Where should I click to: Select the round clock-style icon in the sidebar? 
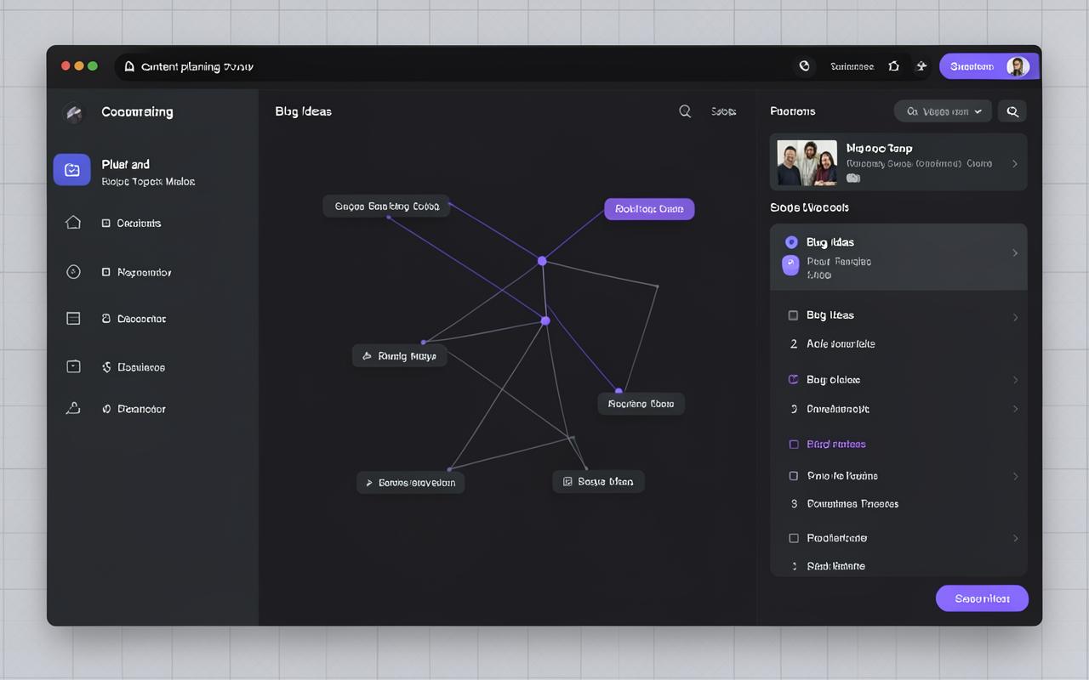[73, 272]
